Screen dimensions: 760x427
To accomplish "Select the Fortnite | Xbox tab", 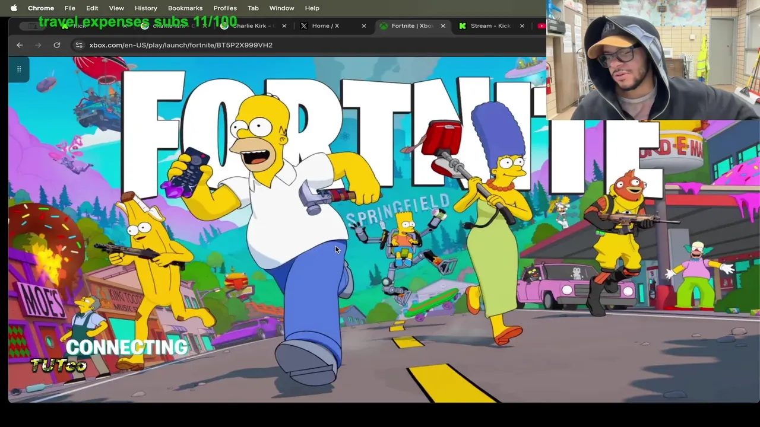I will click(x=411, y=26).
